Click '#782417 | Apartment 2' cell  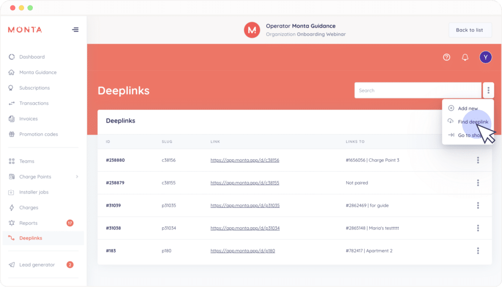[369, 251]
